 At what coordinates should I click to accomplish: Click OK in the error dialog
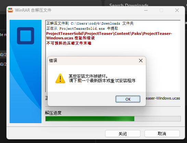(x=128, y=99)
